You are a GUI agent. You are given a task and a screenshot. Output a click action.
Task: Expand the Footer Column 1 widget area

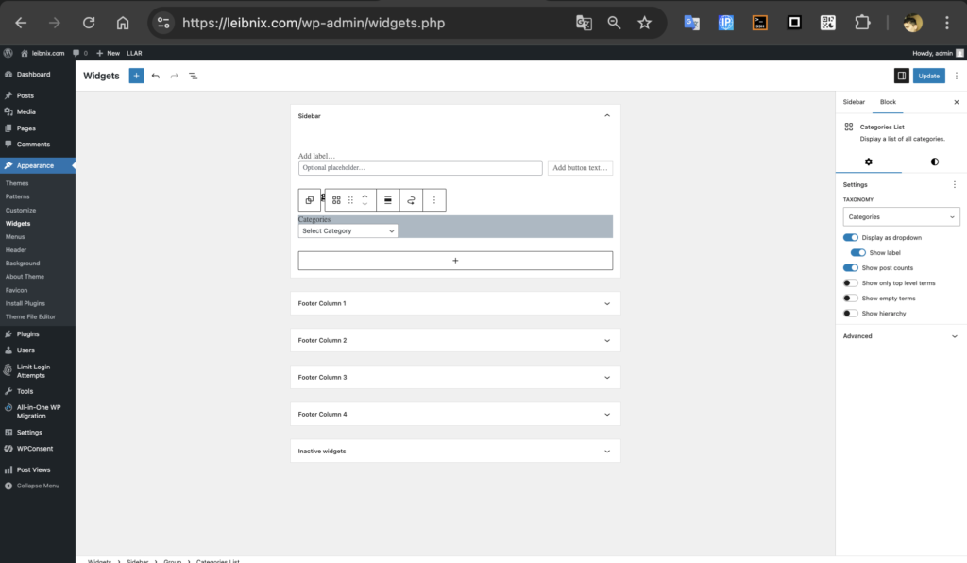455,303
